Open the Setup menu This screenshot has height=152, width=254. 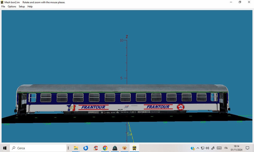[22, 7]
